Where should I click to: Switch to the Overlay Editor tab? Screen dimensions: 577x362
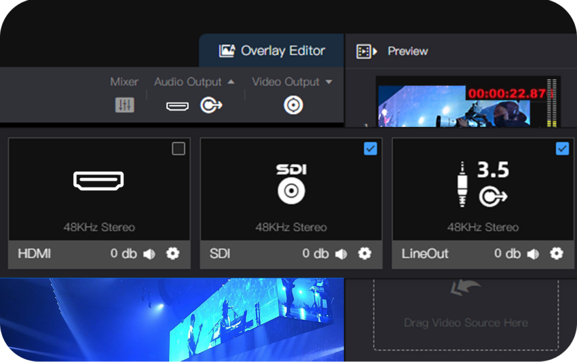click(x=272, y=51)
